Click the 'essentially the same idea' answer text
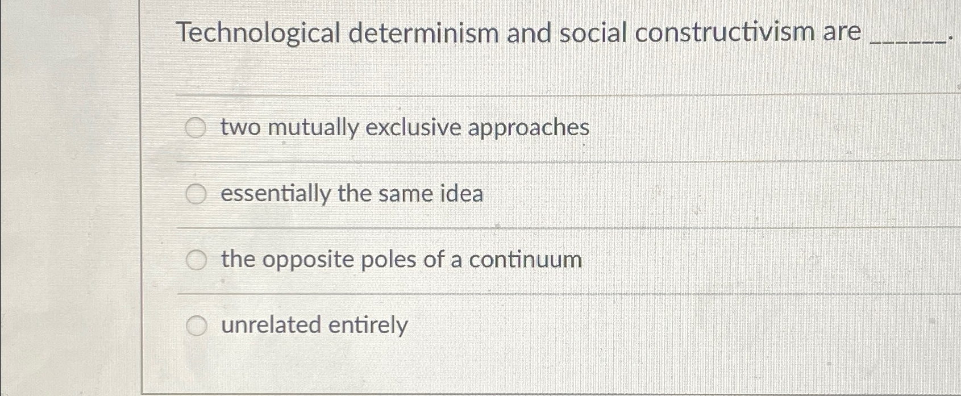This screenshot has width=961, height=396. coord(351,195)
